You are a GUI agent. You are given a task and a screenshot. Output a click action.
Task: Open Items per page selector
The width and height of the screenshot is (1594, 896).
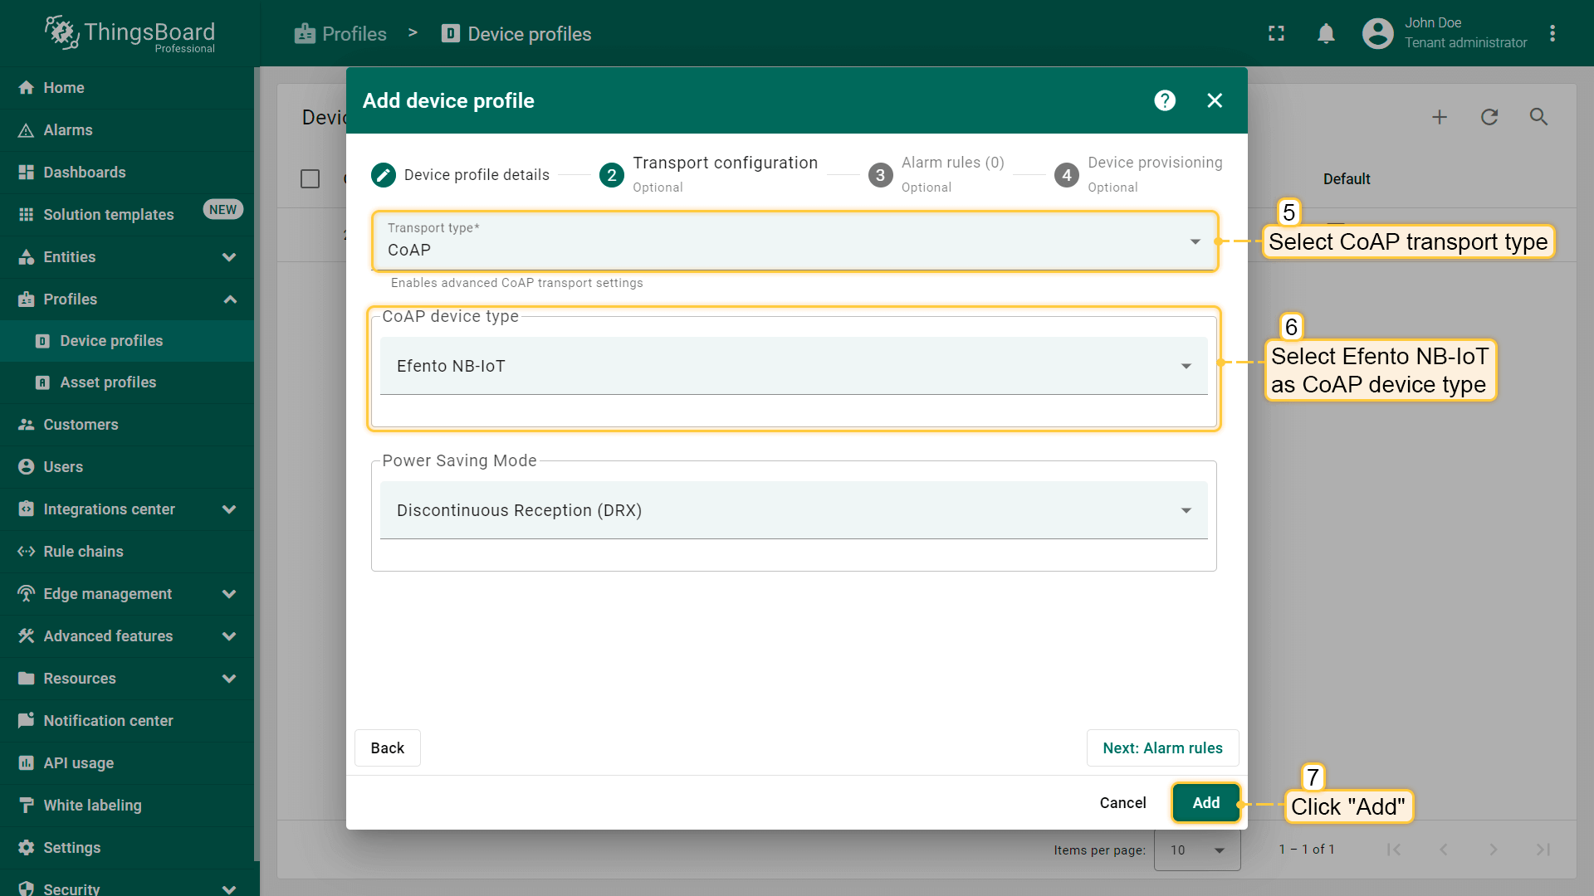(1197, 850)
